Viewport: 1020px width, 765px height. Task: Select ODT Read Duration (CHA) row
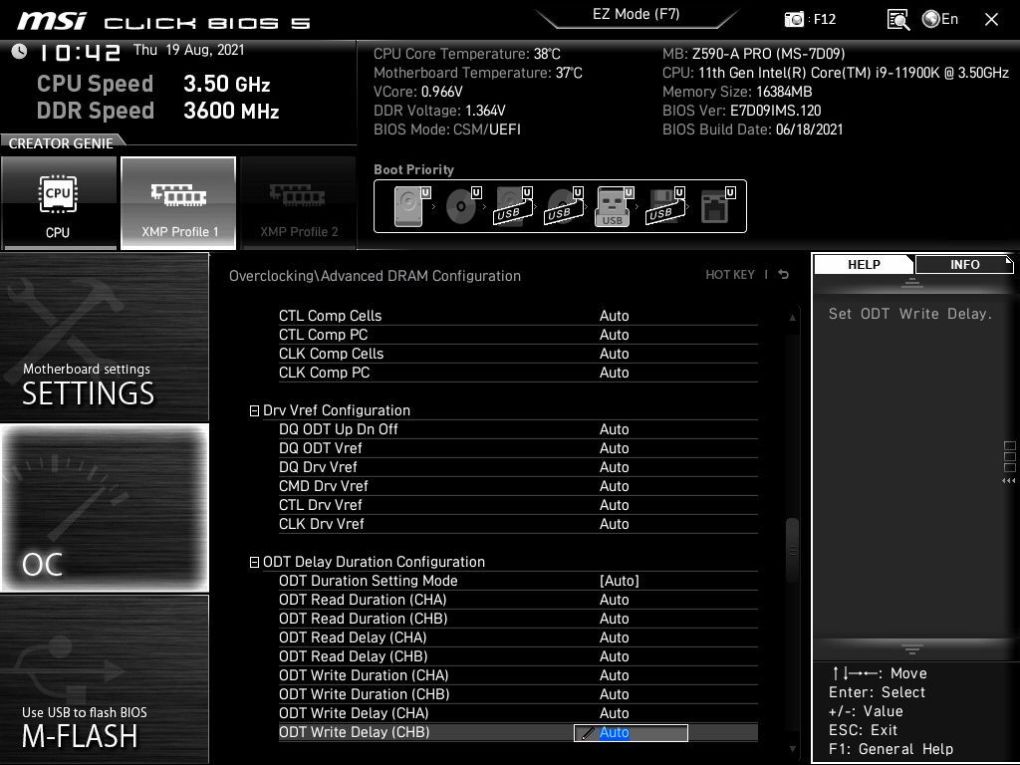click(518, 600)
